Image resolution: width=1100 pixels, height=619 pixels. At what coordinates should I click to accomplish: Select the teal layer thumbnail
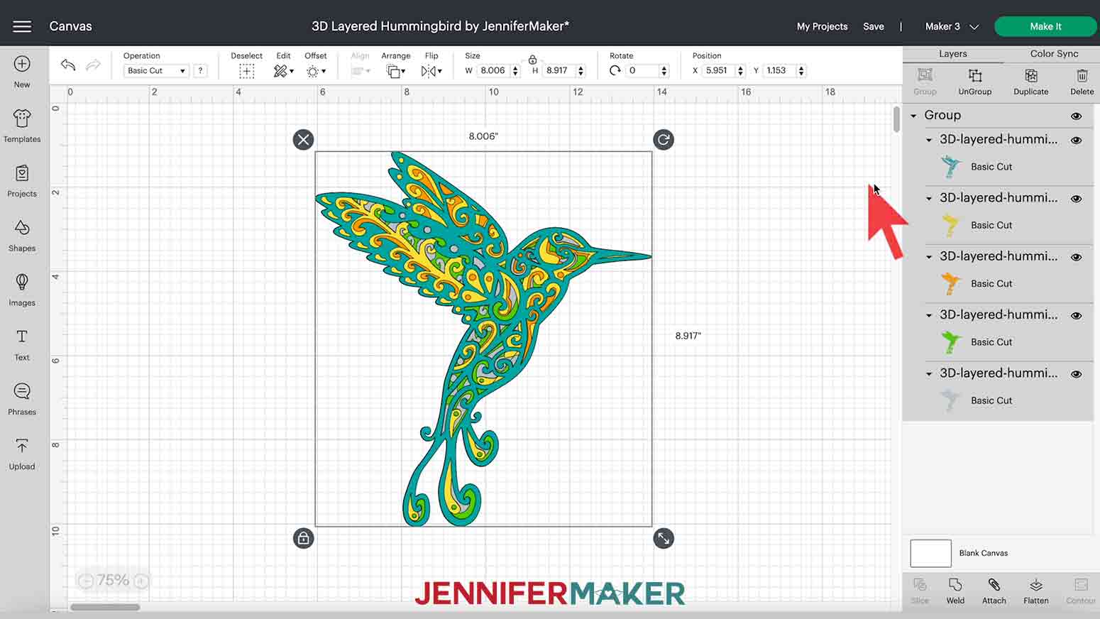[x=950, y=167]
